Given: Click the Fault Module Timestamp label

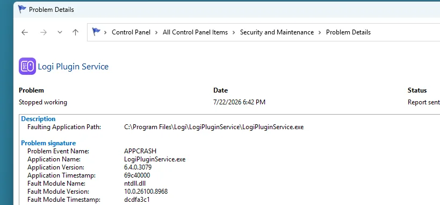Looking at the screenshot, I should (x=64, y=200).
